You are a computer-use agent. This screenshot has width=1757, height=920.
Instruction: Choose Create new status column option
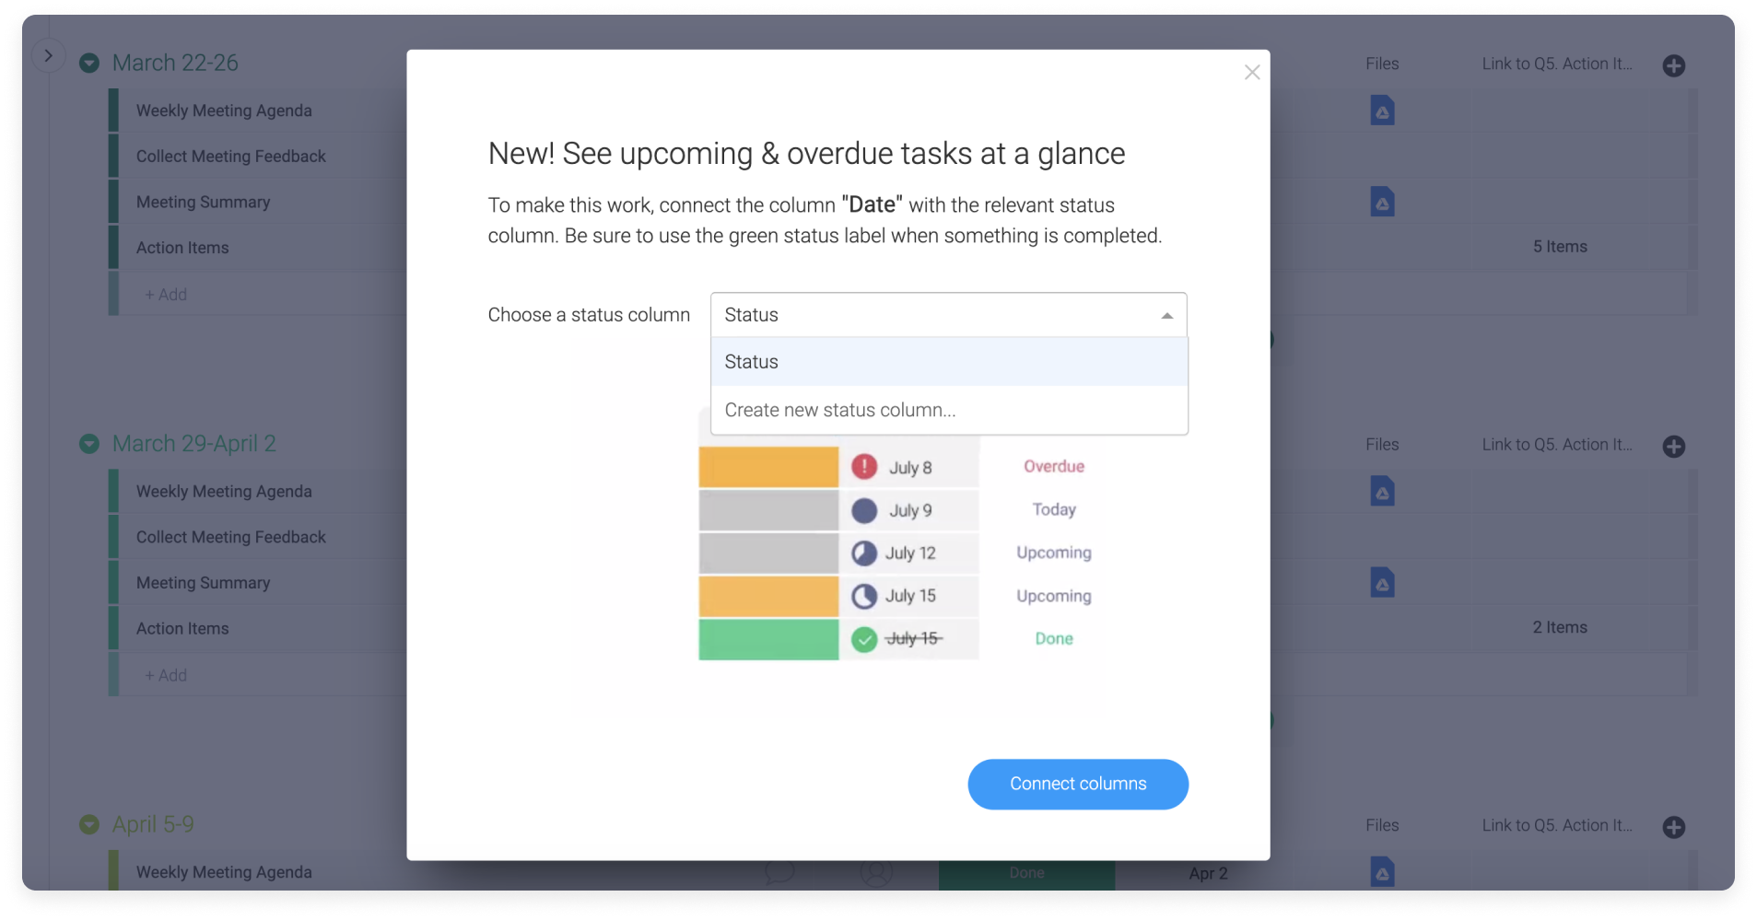[x=949, y=410]
